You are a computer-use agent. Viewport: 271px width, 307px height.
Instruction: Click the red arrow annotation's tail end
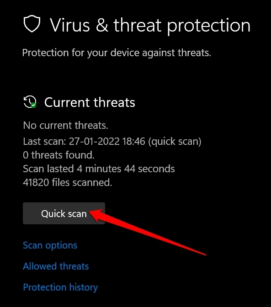tap(205, 254)
